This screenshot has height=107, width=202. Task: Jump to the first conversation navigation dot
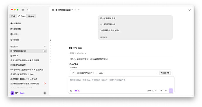tap(50, 40)
